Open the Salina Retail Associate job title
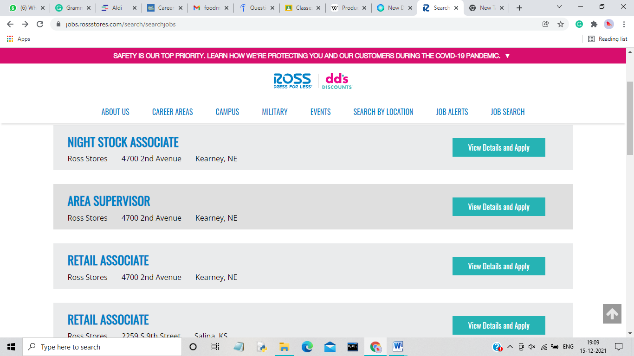 108,320
